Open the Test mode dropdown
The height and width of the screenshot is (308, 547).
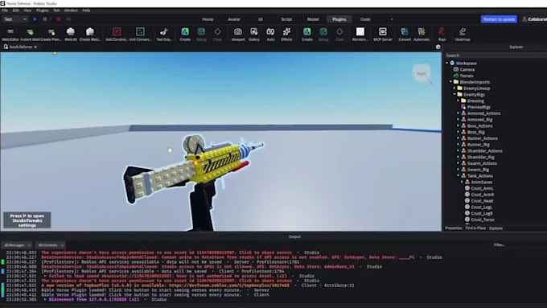14,19
